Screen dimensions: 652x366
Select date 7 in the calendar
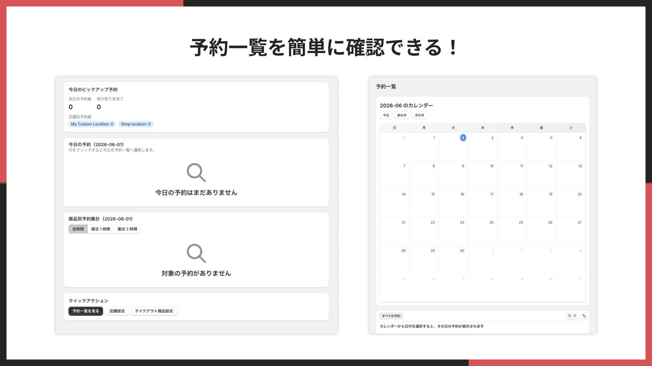pyautogui.click(x=394, y=175)
